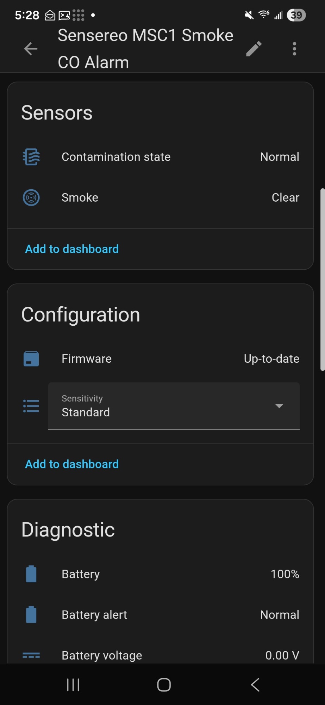Click the Sensitivity dropdown arrow

click(279, 406)
